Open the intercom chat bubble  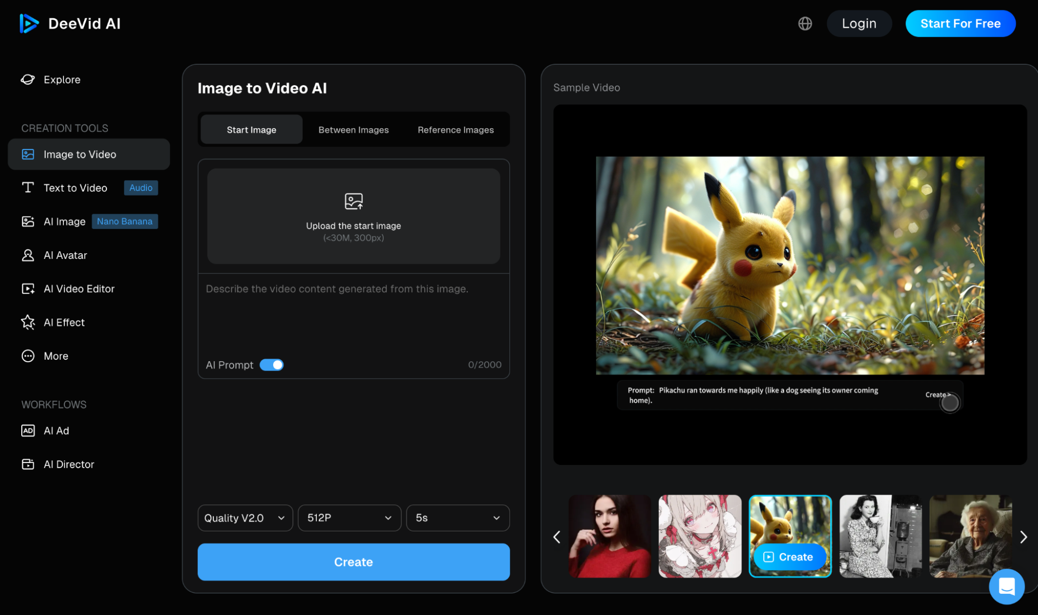(1006, 586)
